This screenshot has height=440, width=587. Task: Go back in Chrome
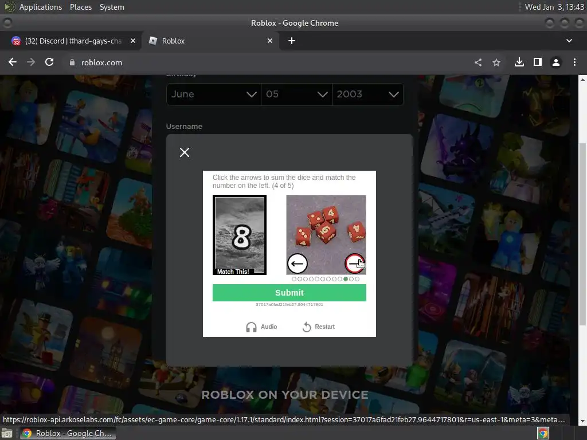point(13,62)
